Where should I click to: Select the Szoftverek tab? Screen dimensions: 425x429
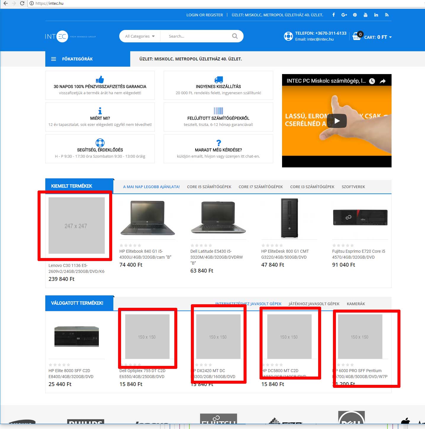353,187
